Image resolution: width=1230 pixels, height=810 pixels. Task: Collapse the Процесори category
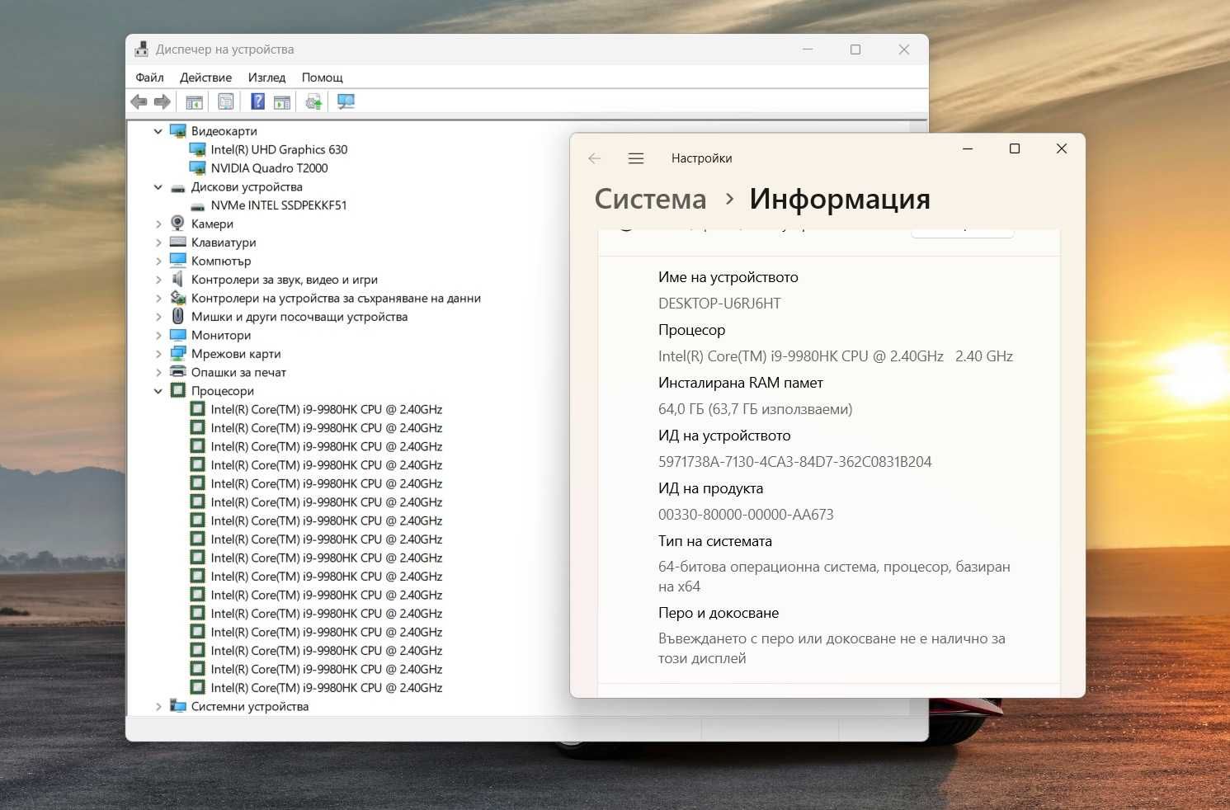(x=158, y=391)
